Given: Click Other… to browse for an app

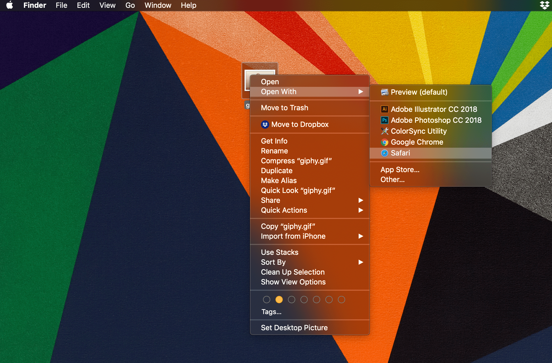Looking at the screenshot, I should tap(392, 179).
